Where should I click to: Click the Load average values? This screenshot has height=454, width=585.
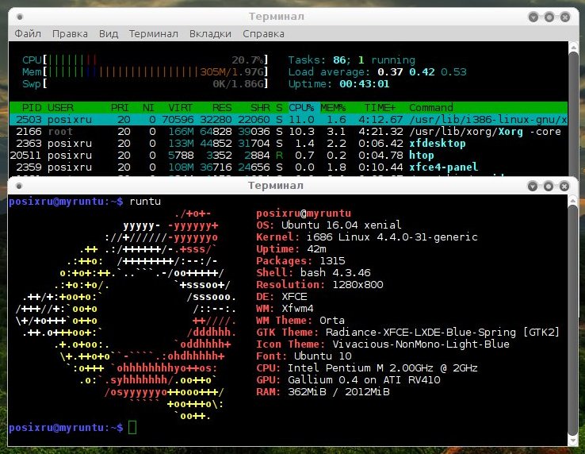tap(422, 71)
